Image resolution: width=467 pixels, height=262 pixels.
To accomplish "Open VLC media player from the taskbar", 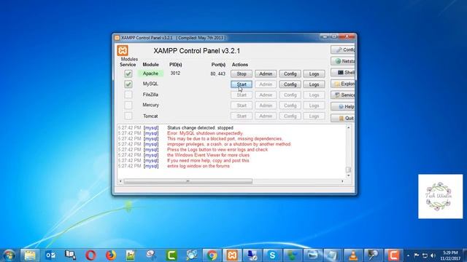I will (x=353, y=255).
